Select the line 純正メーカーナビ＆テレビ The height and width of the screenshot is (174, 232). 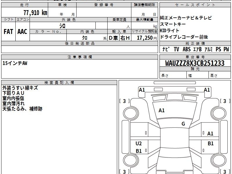pos(186,18)
